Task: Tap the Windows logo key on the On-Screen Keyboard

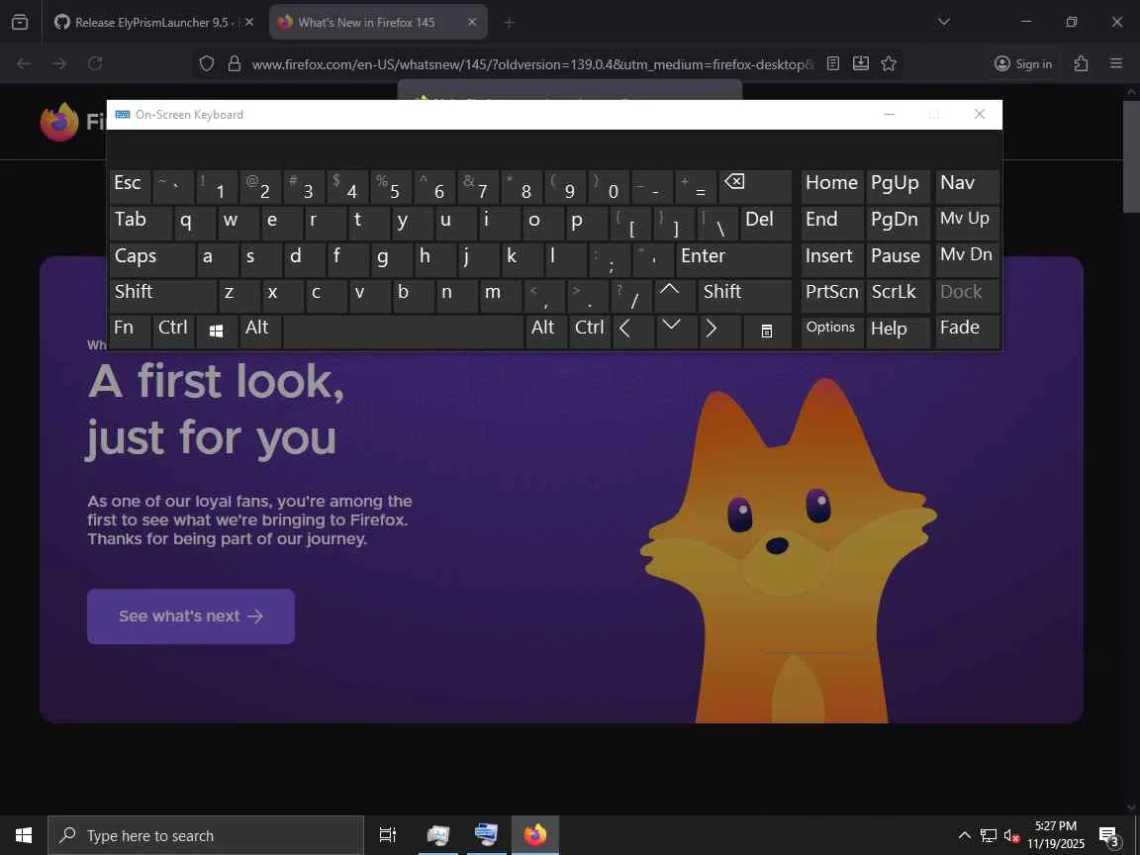Action: tap(216, 332)
